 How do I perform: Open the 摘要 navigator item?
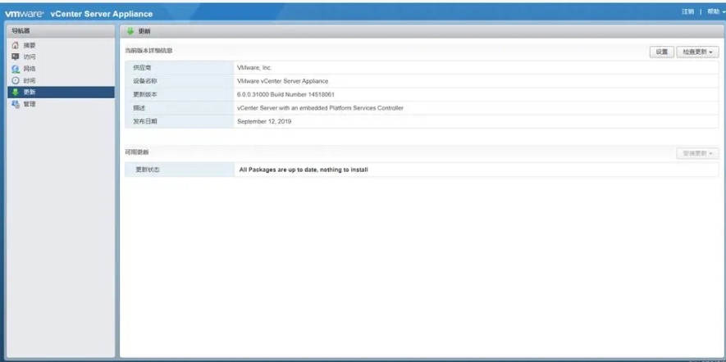coord(62,45)
